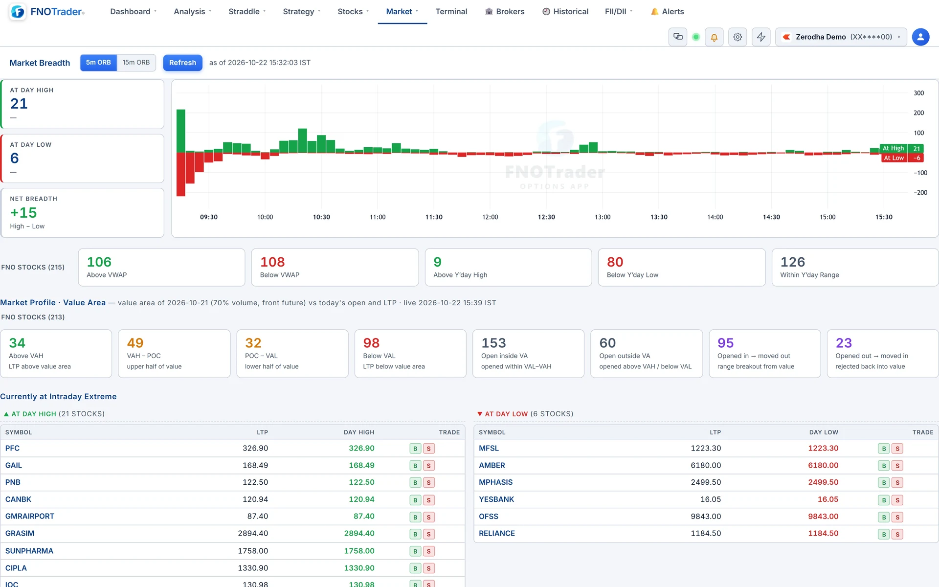Click the B buy icon for CANBK

(415, 500)
